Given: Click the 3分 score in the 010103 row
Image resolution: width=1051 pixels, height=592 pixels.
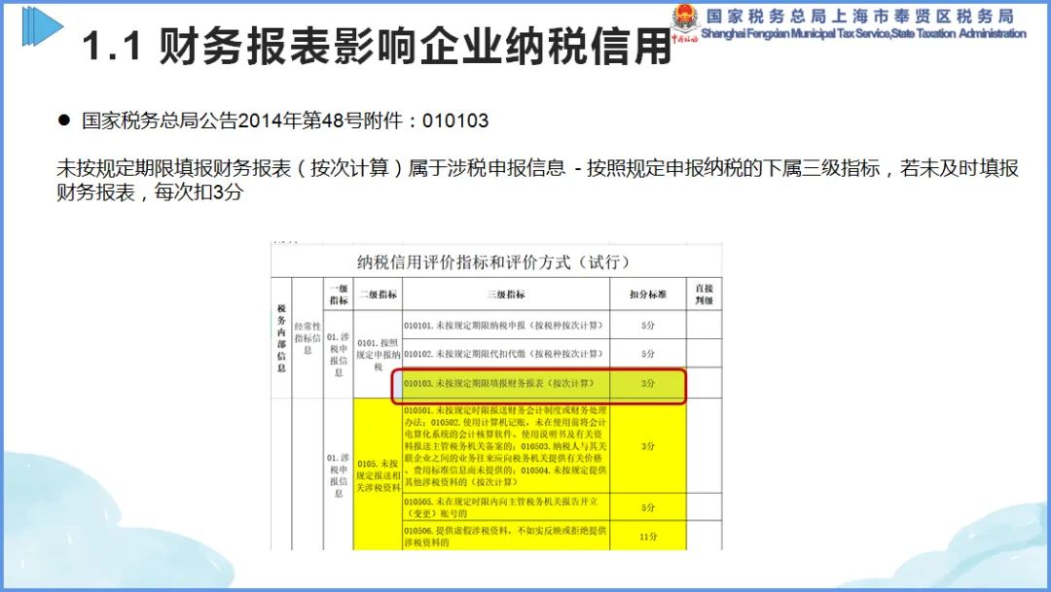Looking at the screenshot, I should point(647,383).
